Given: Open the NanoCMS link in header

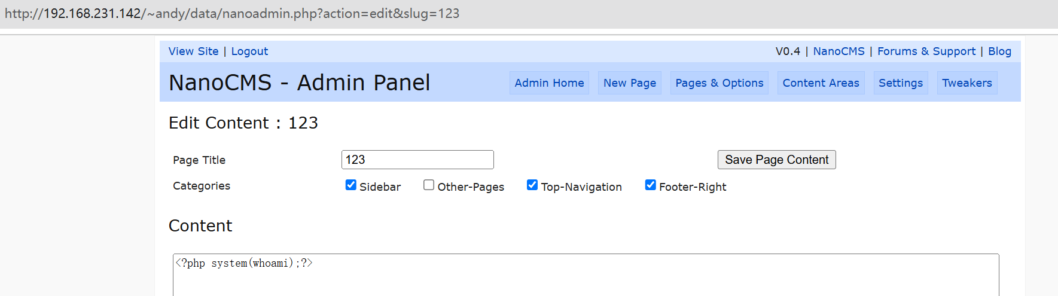Looking at the screenshot, I should [x=839, y=51].
